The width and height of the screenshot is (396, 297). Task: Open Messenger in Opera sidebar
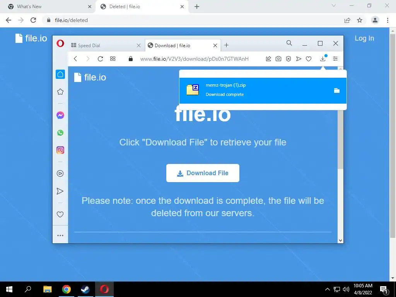coord(60,115)
